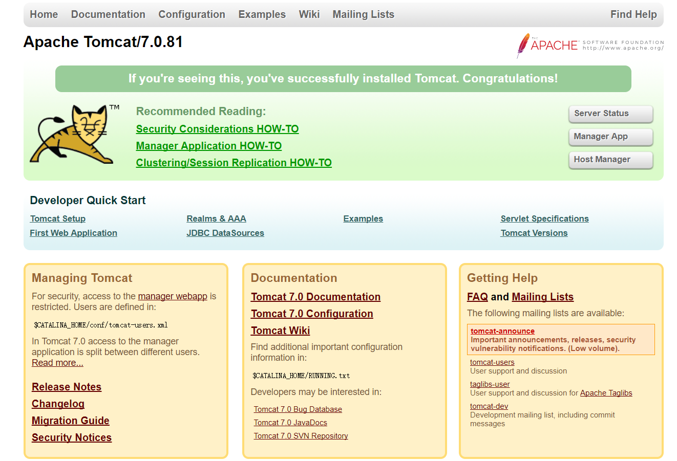Open the JDBC DataSources link
This screenshot has height=461, width=677.
pos(225,233)
